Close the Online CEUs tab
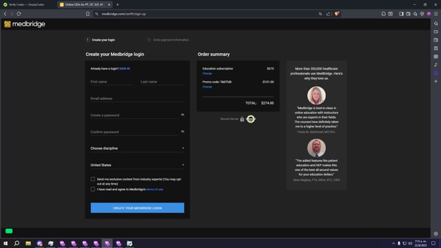Screen dimensions: 441x248 109,5
